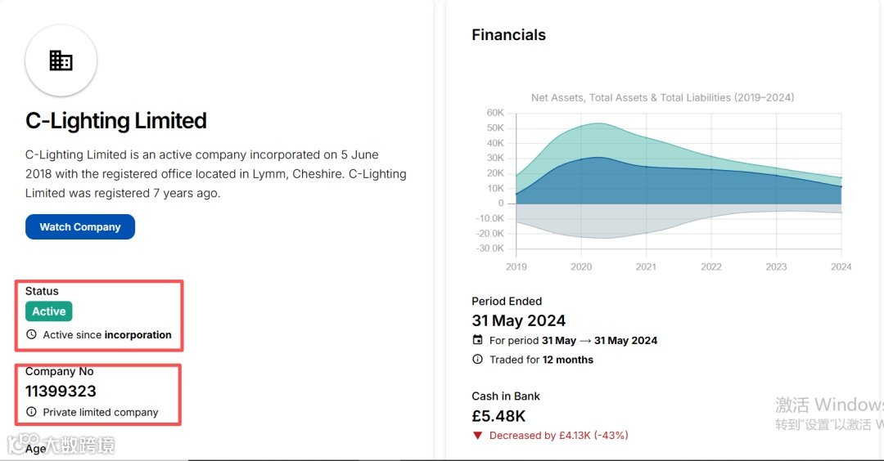Click the £5.48K cash in bank value
Screen dimensions: 884x461
(498, 416)
